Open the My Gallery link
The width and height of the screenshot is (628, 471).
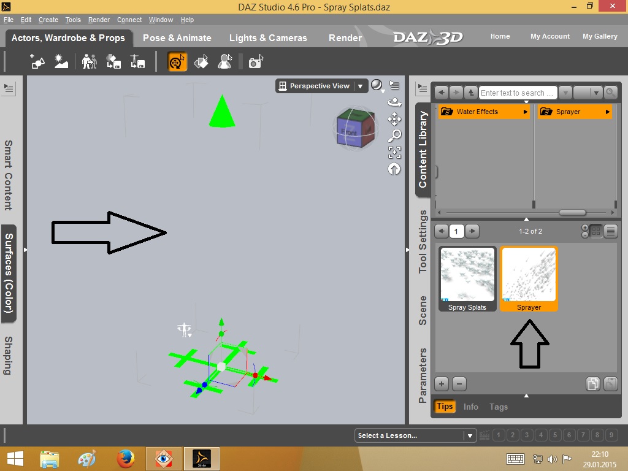pyautogui.click(x=600, y=36)
